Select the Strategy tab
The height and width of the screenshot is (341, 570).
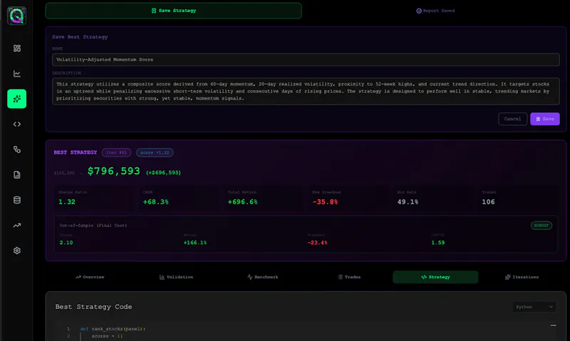coord(435,277)
